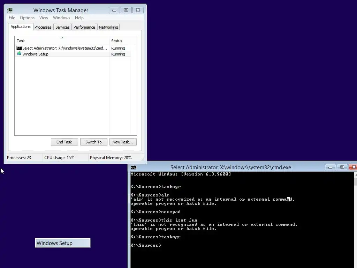Click the cmd.exe window title bar icon
This screenshot has width=357, height=268.
click(x=134, y=167)
